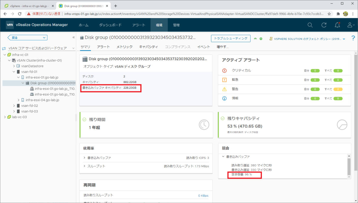
Task: Open a new browser tab with plus
Action: (x=116, y=6)
